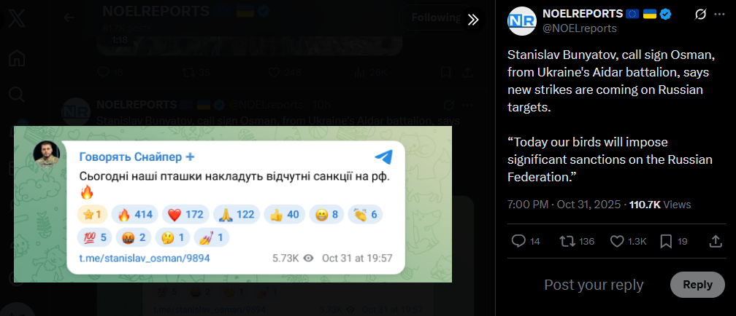Open the share icon under the post
This screenshot has height=316, width=736.
(715, 241)
